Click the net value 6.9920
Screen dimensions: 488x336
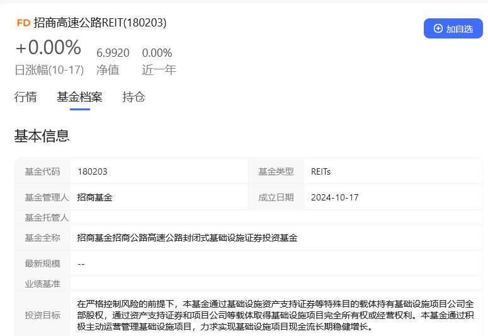tap(113, 53)
